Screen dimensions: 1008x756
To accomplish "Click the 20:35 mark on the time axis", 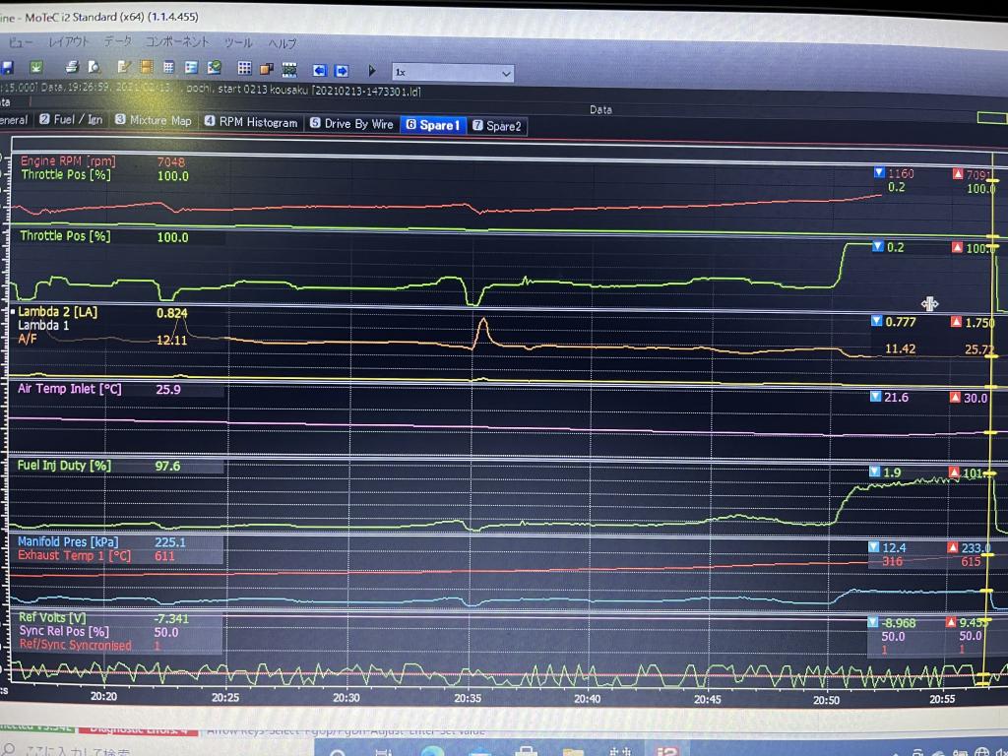I will (x=467, y=697).
